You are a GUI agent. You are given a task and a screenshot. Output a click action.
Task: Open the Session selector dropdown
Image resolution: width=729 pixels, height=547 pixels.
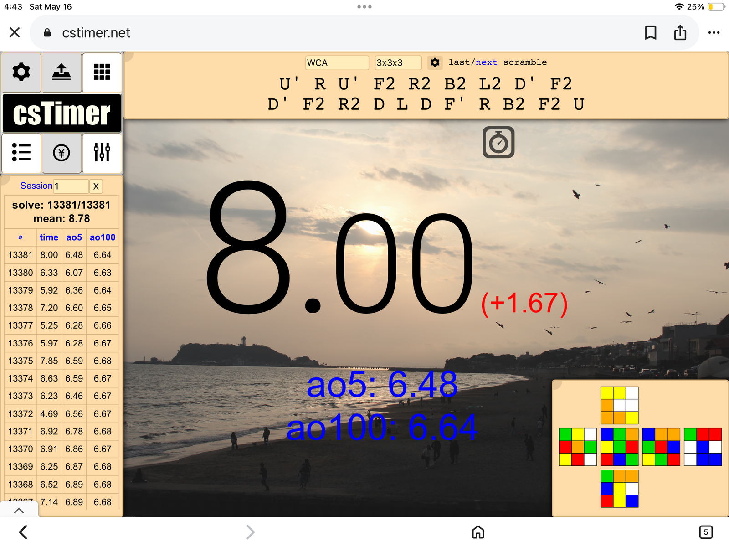[x=71, y=186]
